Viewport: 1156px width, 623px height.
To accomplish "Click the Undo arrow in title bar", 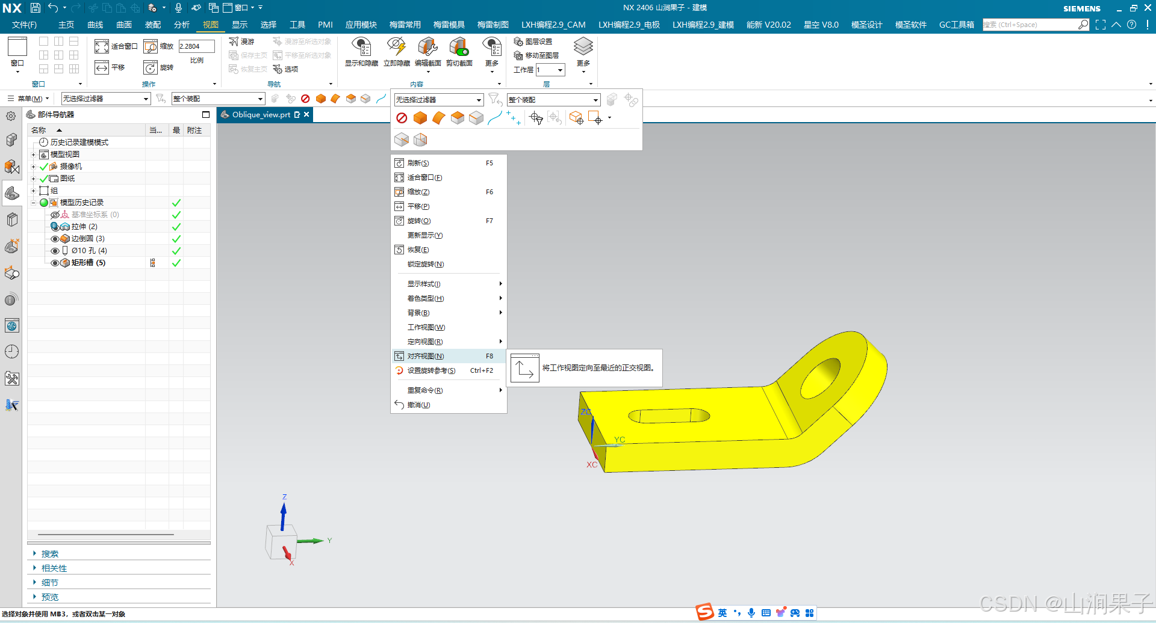I will click(53, 8).
